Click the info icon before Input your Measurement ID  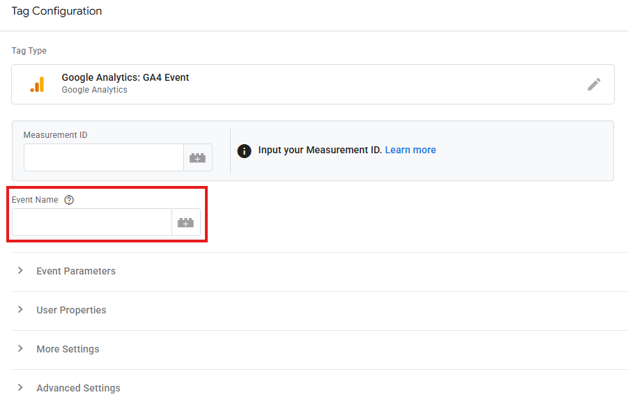tap(245, 151)
